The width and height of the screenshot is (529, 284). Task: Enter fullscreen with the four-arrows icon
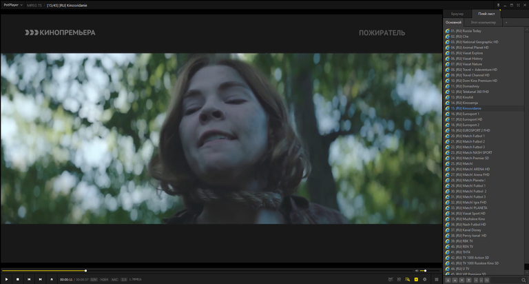click(x=518, y=5)
